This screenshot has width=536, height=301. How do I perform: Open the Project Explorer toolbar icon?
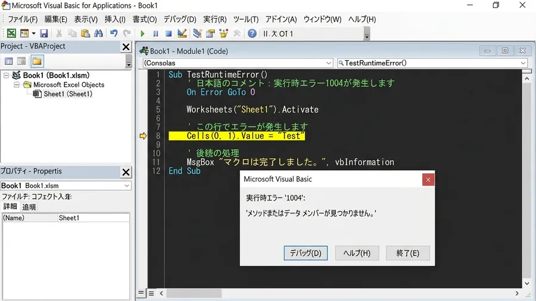[x=197, y=33]
